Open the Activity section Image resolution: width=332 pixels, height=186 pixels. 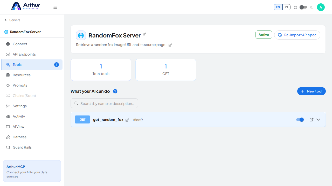32,116
